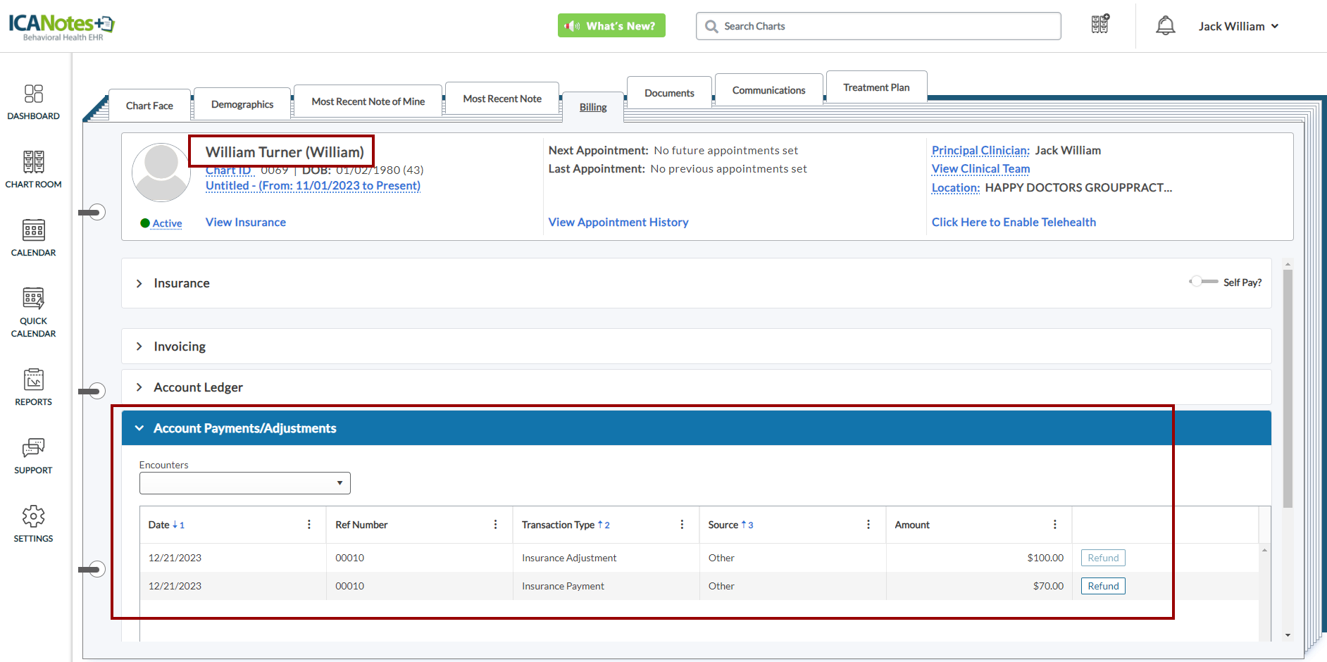Refund the $70.00 Insurance Payment
This screenshot has height=662, width=1327.
point(1102,586)
